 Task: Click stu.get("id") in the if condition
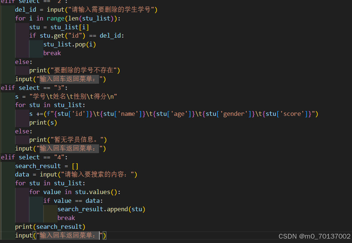[63, 35]
